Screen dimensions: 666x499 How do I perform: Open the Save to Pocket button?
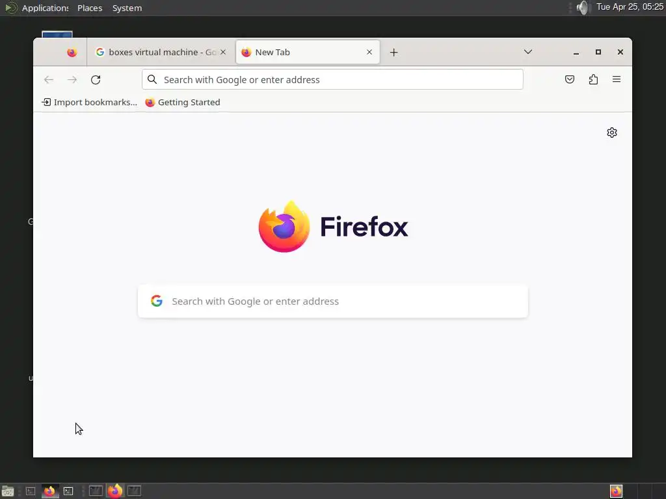(570, 79)
